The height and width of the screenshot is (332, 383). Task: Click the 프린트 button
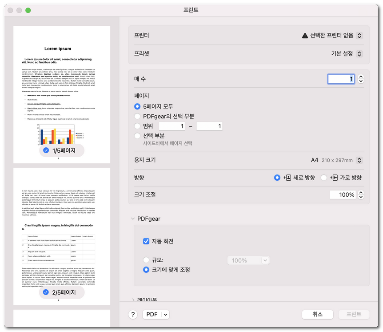click(x=354, y=314)
